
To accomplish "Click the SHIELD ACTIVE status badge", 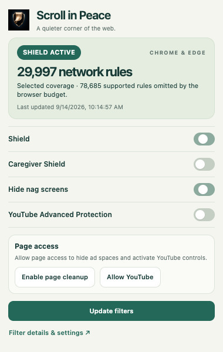I will pos(49,53).
